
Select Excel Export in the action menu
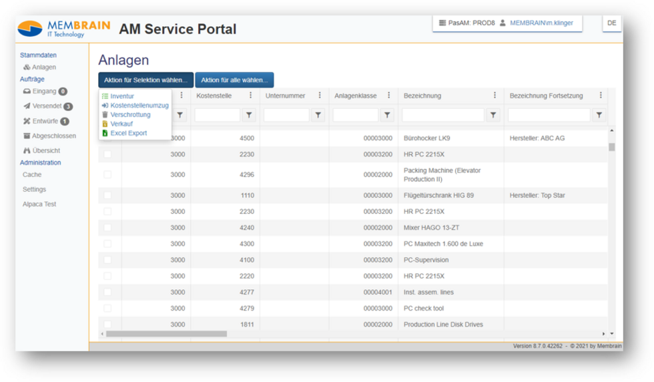point(128,134)
